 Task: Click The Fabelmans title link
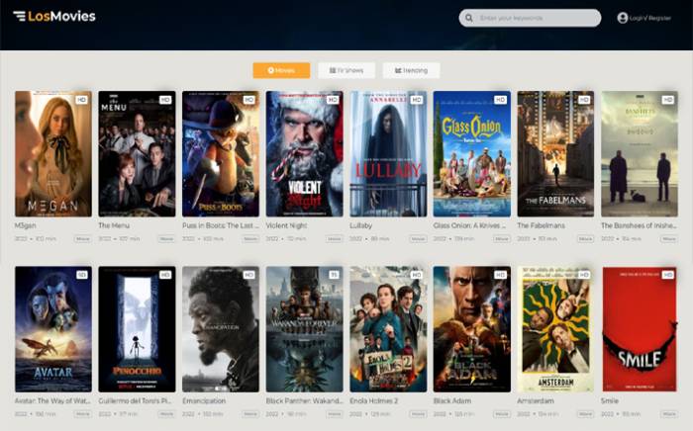click(541, 225)
